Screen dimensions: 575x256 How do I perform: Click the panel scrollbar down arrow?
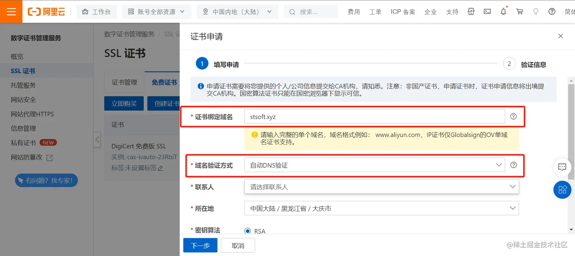pos(571,230)
